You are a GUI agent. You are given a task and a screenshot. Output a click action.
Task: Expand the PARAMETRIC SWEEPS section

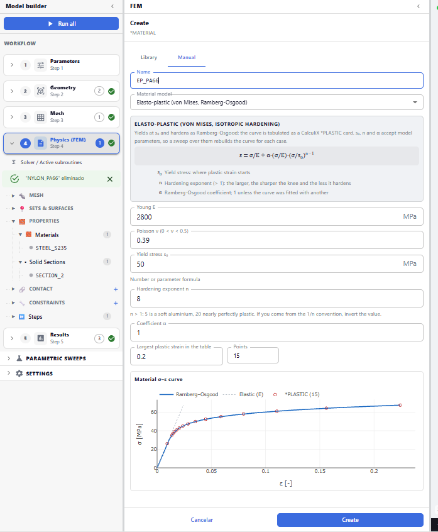coord(9,358)
